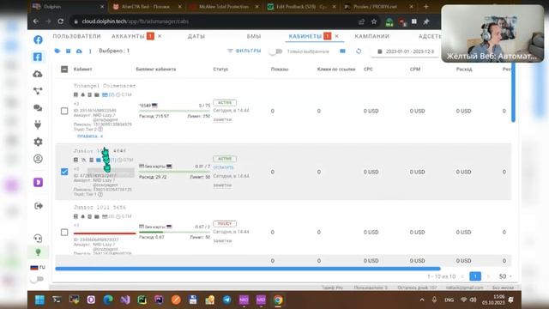Open the round Facebook logo in sidebar
Image resolution: width=549 pixels, height=309 pixels.
pyautogui.click(x=38, y=39)
